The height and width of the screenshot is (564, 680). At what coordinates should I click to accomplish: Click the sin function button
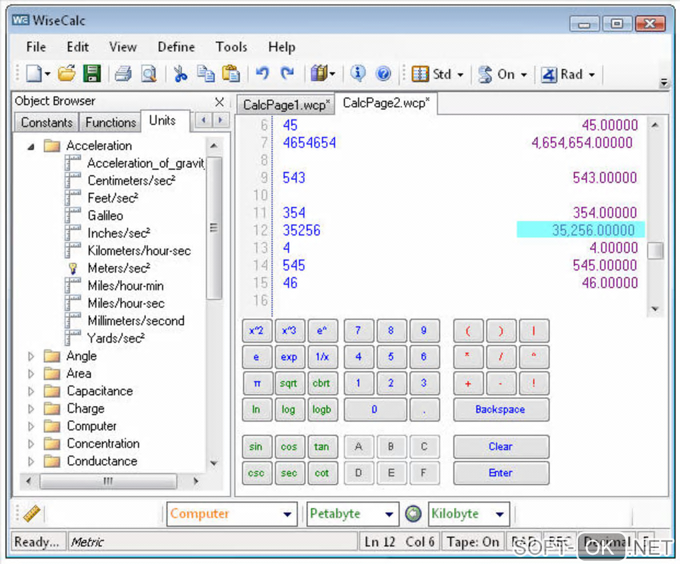256,447
